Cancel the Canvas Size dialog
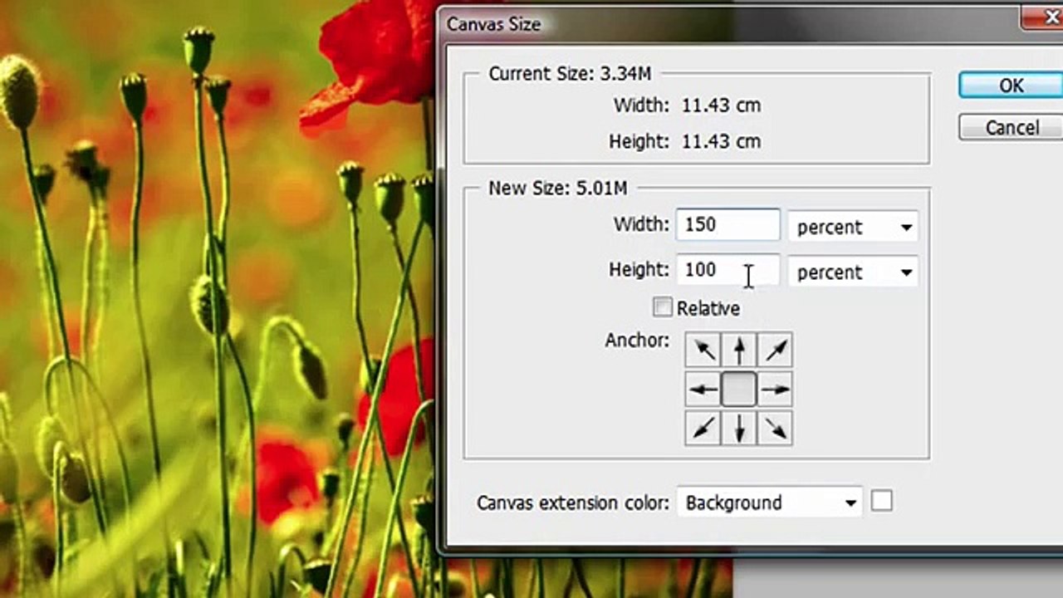Image resolution: width=1063 pixels, height=598 pixels. coord(1011,127)
